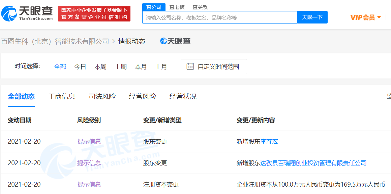Screen dimensions: 391x194
Task: Open shareholder link 李彦宏
Action: [x=269, y=142]
